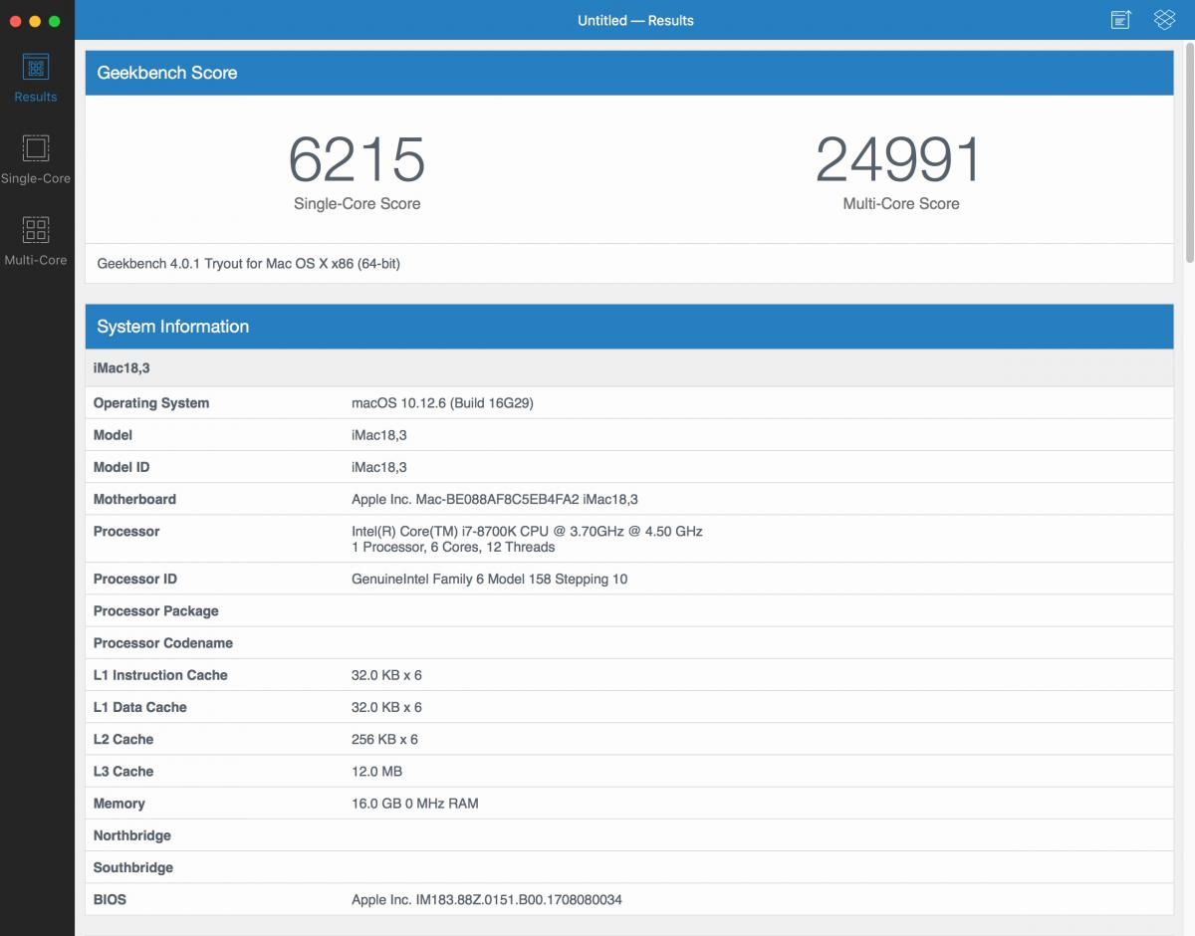Click the 'Single-Core Score' caption

[357, 204]
